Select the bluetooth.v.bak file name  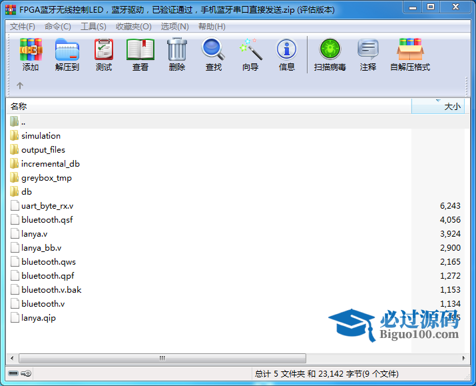point(51,290)
